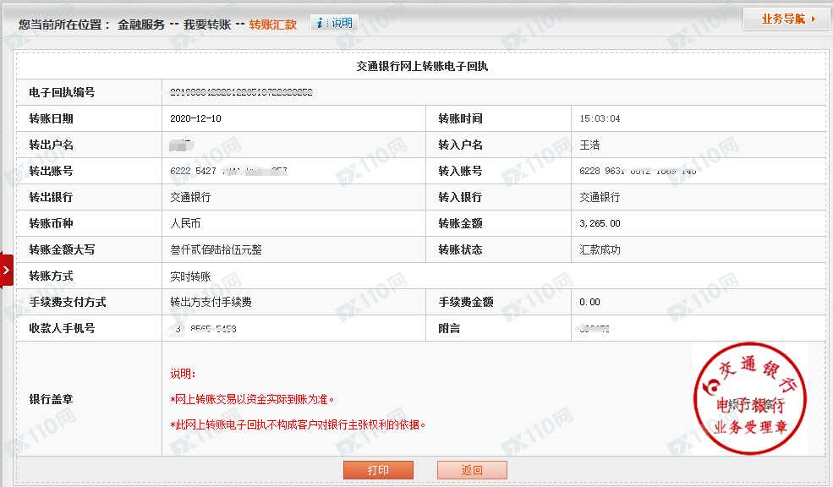833x487 pixels.
Task: Click the blue info icon beside 说明
Action: (x=320, y=23)
